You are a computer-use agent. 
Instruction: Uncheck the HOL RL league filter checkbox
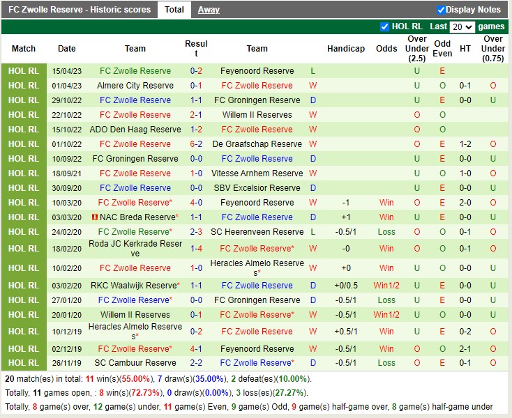(x=384, y=26)
